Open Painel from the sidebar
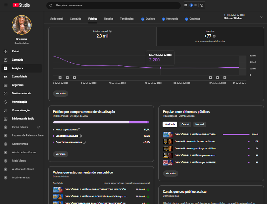Viewport: 267px width, 204px height. pos(22,51)
